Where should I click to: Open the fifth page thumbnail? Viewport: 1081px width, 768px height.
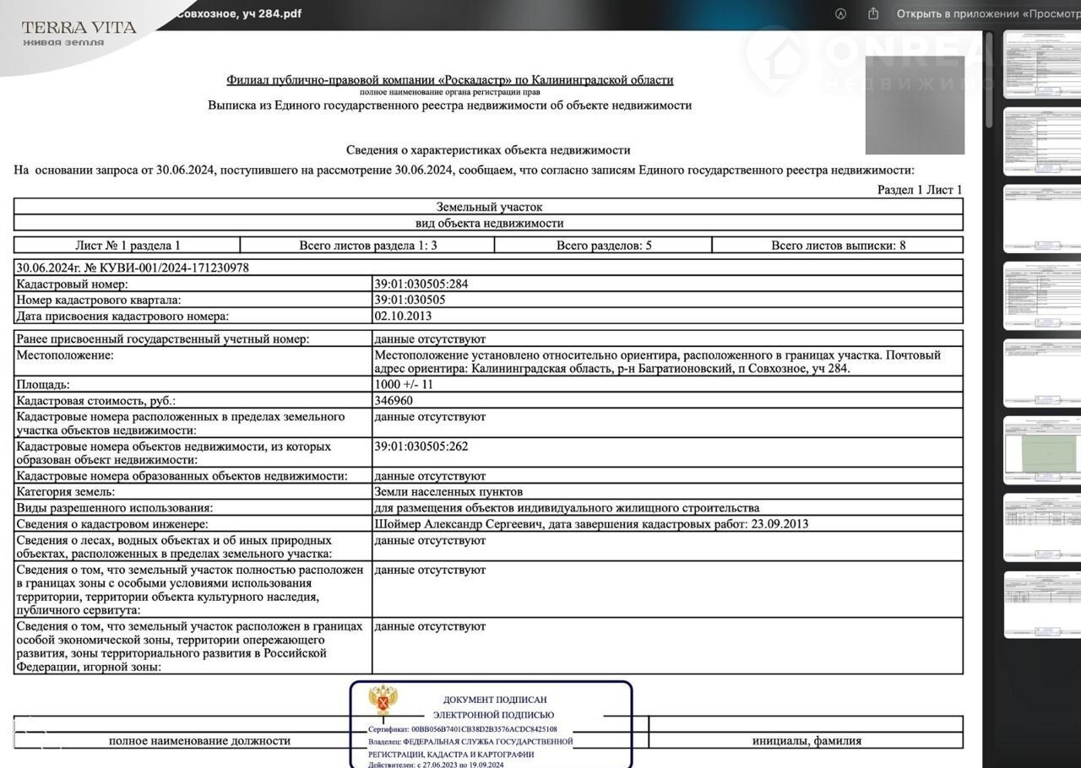pyautogui.click(x=1041, y=372)
